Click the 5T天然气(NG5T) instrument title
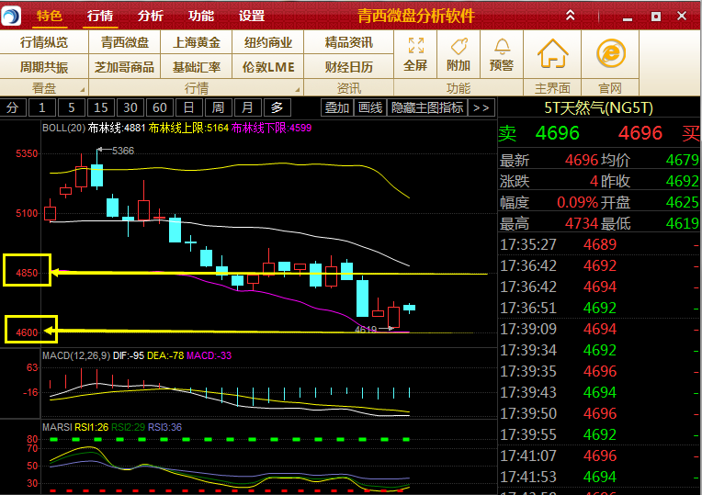The image size is (702, 495). point(598,107)
